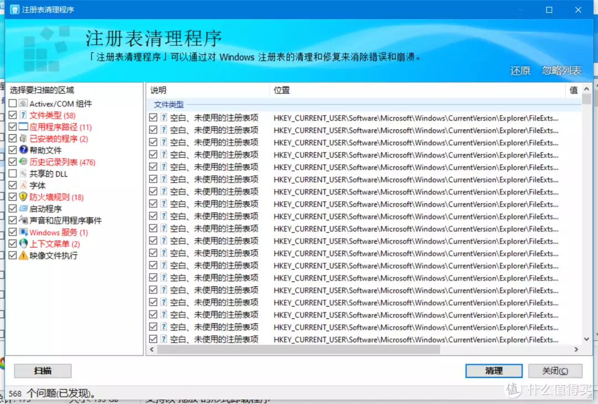Image resolution: width=598 pixels, height=404 pixels.
Task: Uncheck the 帮助文件 checkbox
Action: [x=13, y=150]
